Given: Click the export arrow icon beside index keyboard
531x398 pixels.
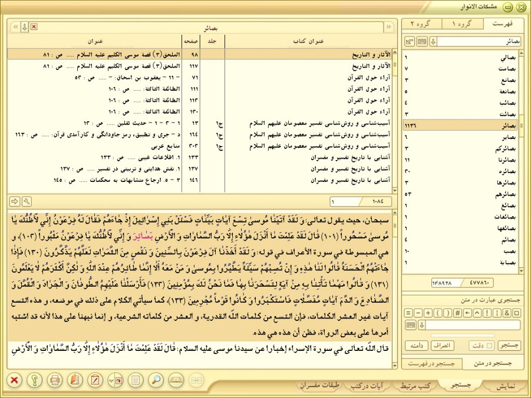Looking at the screenshot, I should 410,42.
